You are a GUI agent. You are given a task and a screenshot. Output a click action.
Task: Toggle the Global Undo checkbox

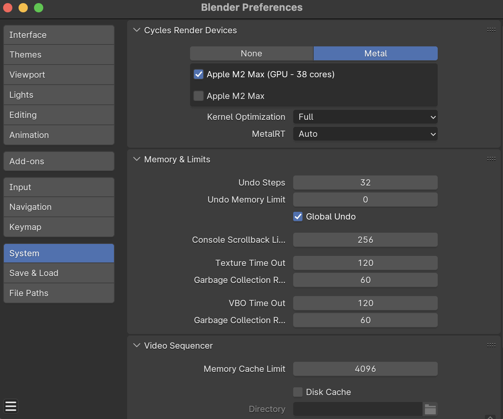(x=298, y=216)
